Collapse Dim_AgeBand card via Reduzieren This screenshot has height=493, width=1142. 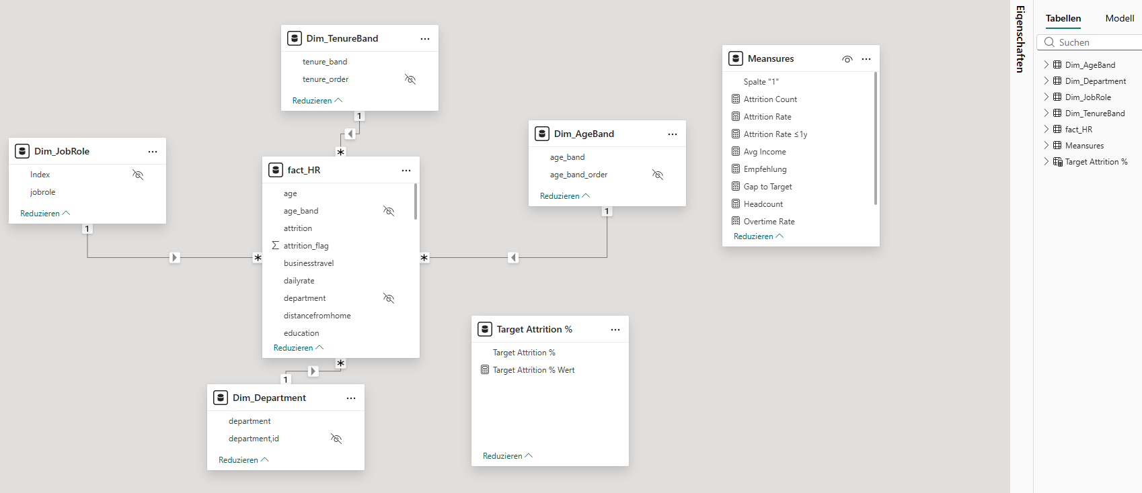click(x=565, y=196)
